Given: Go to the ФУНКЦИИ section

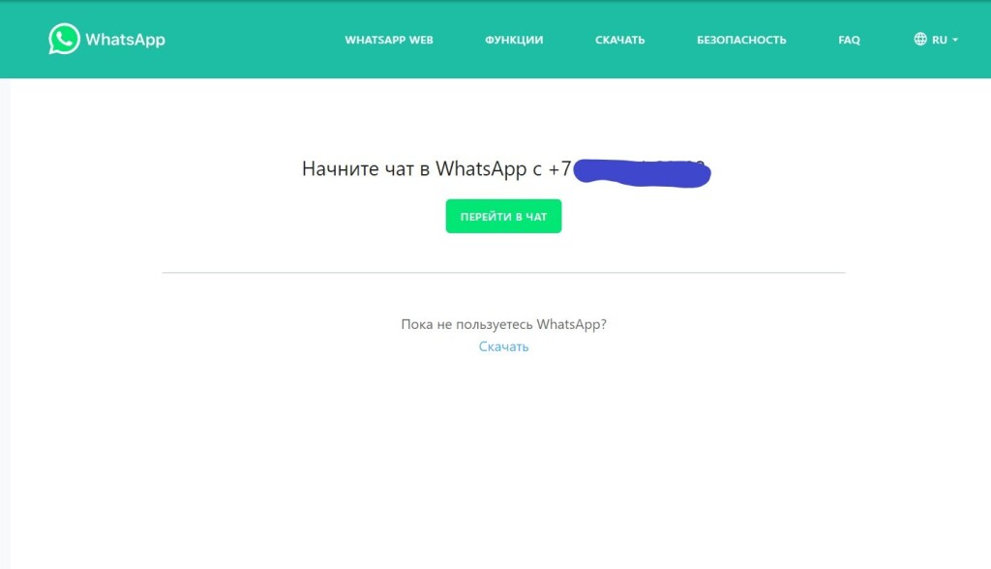Looking at the screenshot, I should click(x=514, y=40).
